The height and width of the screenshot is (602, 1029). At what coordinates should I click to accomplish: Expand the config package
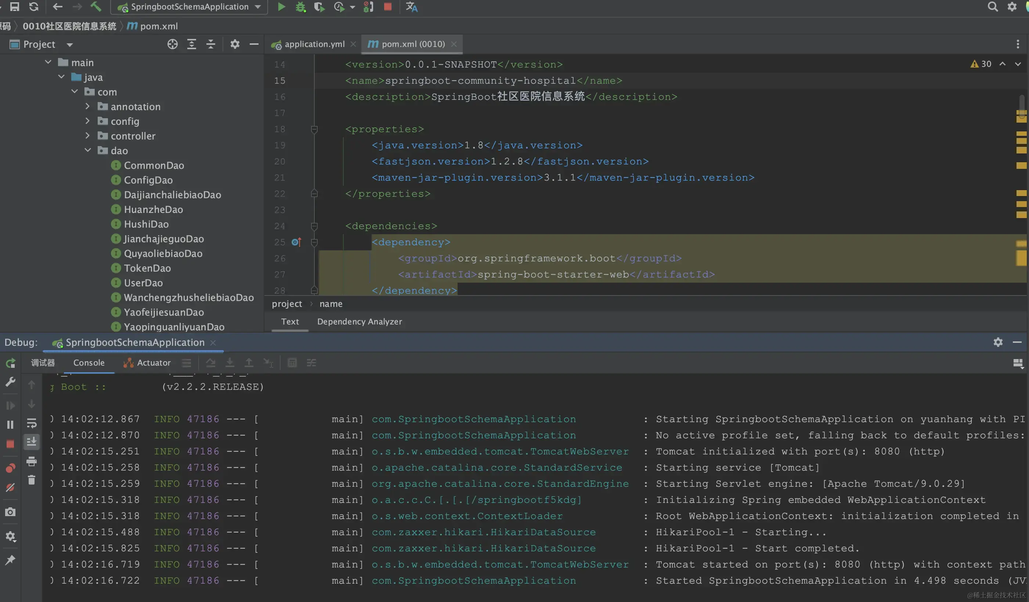click(87, 121)
